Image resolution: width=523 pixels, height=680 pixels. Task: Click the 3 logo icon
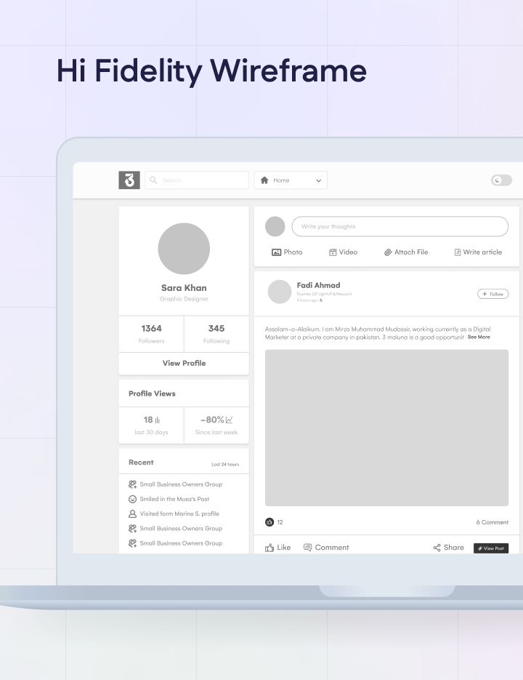point(129,180)
